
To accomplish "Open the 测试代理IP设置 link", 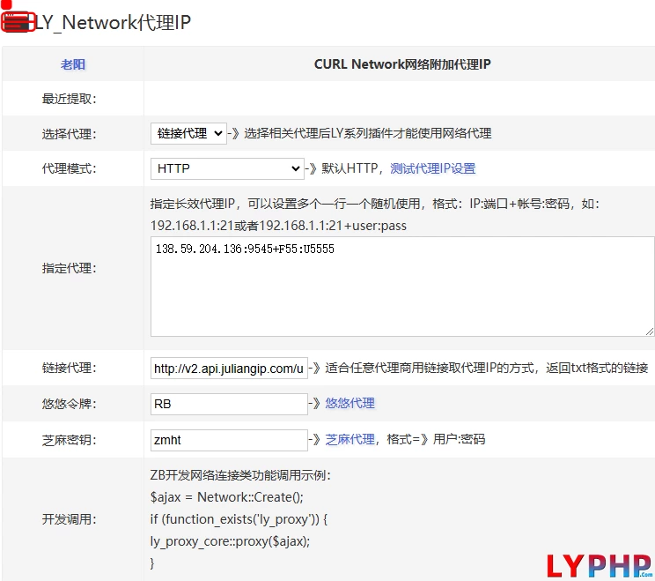I will click(x=432, y=168).
